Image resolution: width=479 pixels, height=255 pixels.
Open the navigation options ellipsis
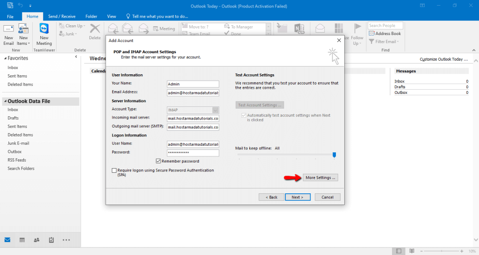pos(66,240)
